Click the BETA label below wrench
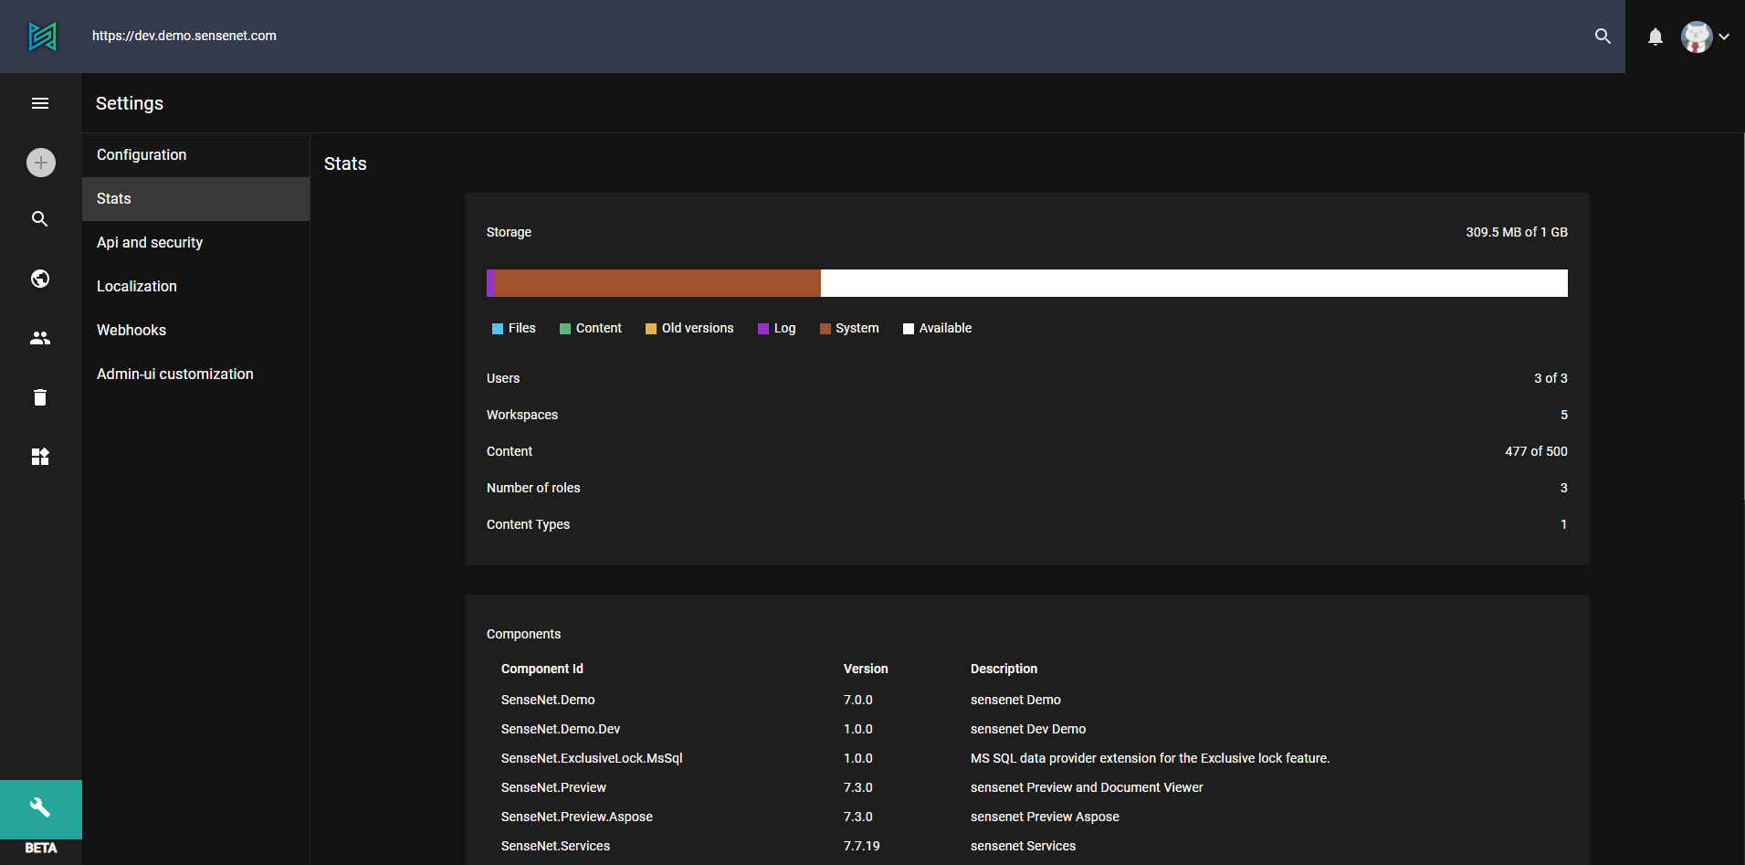Viewport: 1745px width, 865px height. (40, 848)
